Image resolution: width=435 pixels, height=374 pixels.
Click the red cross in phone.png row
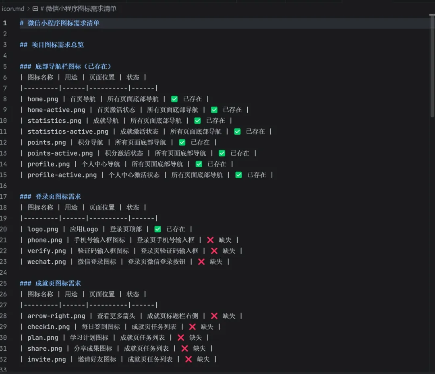point(210,240)
